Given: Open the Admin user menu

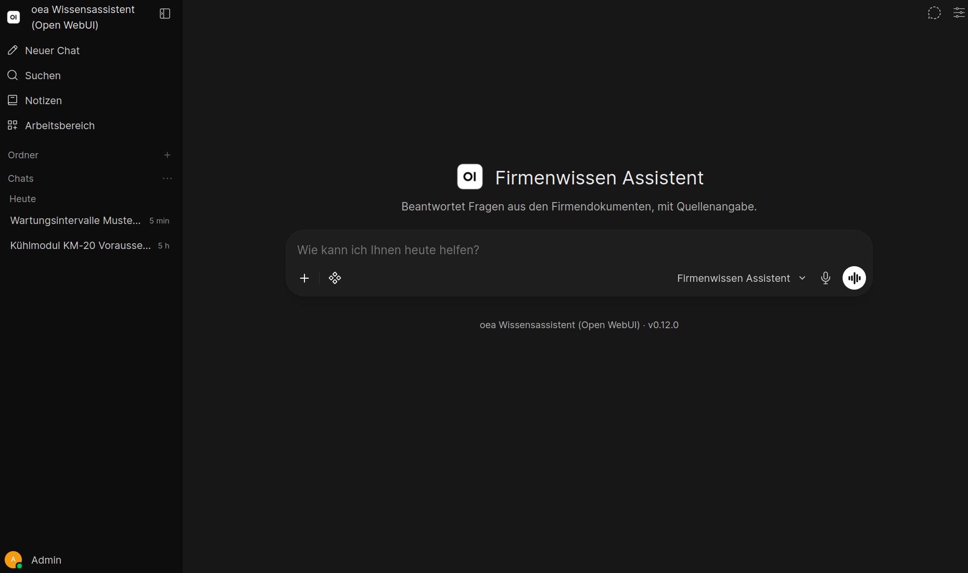Looking at the screenshot, I should [90, 560].
